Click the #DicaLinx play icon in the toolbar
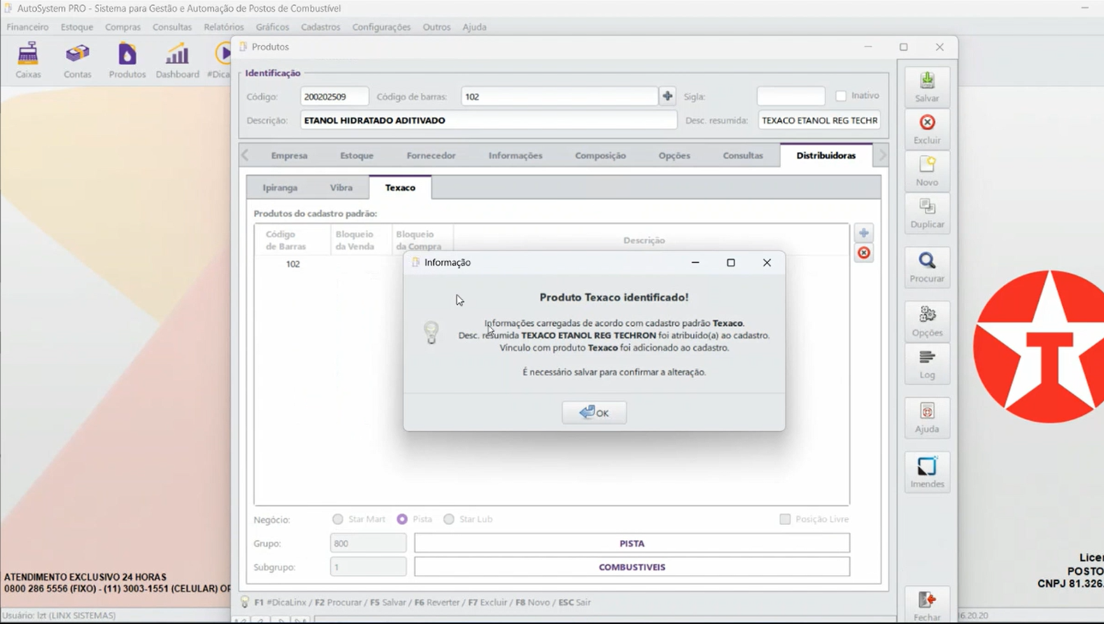Screen dimensions: 1104x624 223,53
